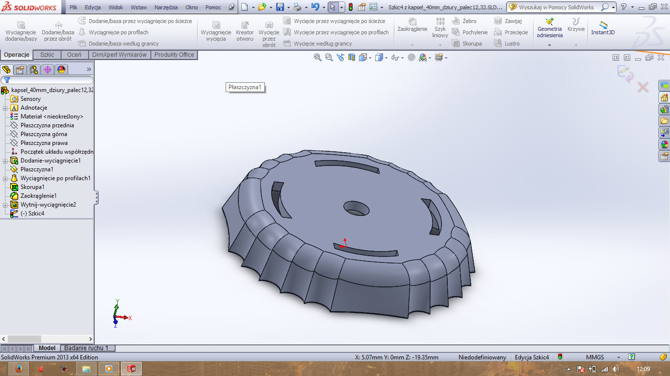
Task: Expand the Wyciągnięcie po profilach1 node
Action: [x=5, y=178]
